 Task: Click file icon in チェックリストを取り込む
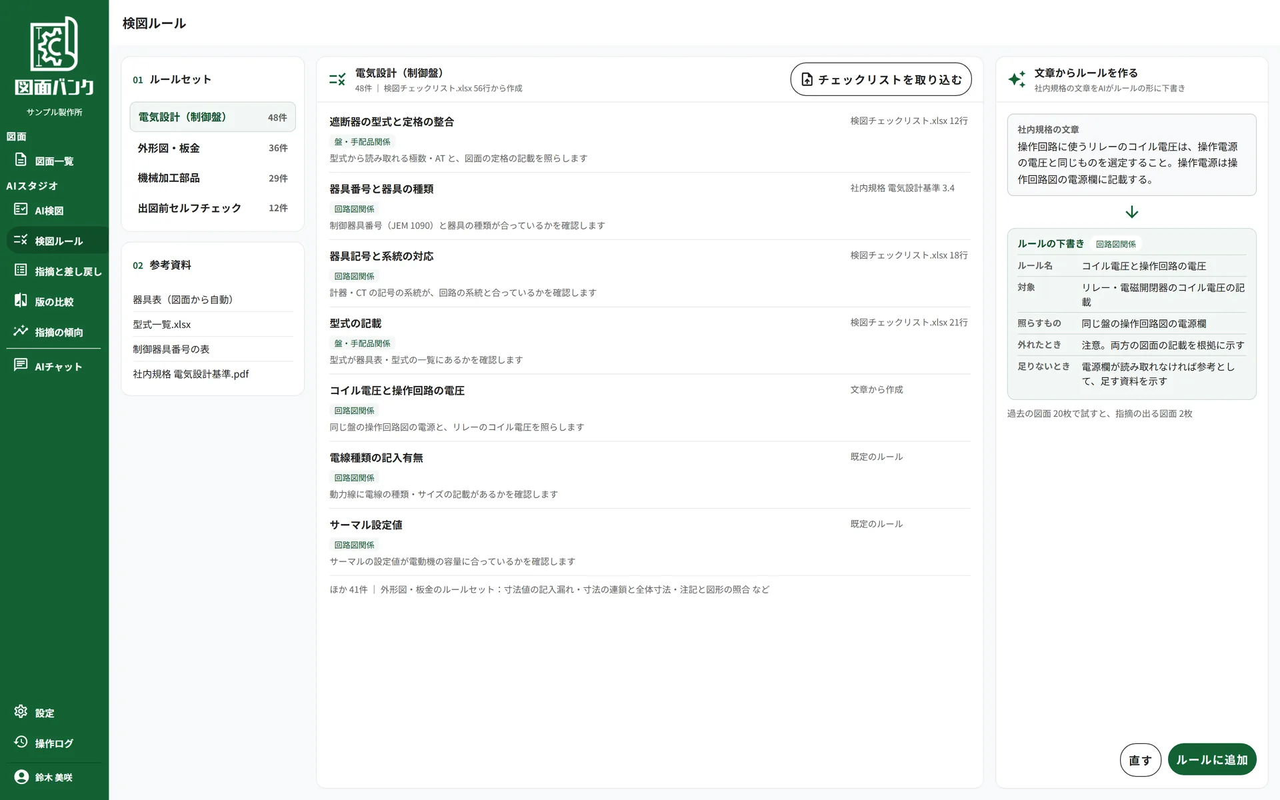[807, 79]
